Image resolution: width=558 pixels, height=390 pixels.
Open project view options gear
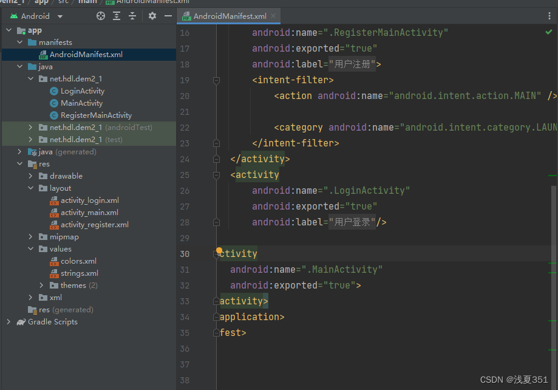[x=152, y=16]
